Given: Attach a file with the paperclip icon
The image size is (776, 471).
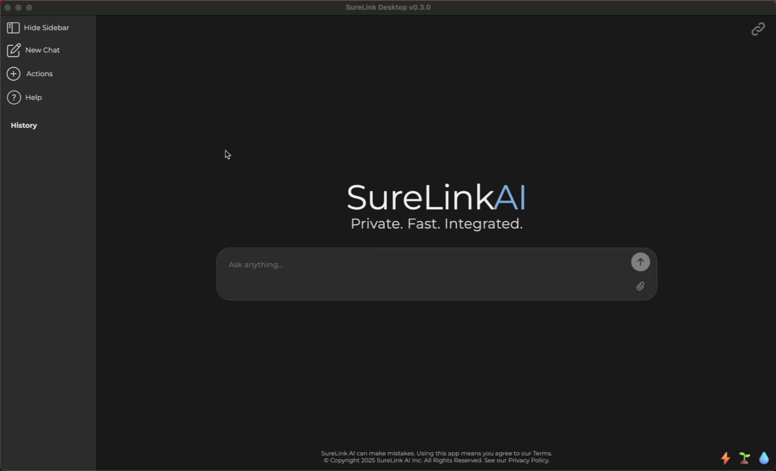Looking at the screenshot, I should (x=640, y=286).
